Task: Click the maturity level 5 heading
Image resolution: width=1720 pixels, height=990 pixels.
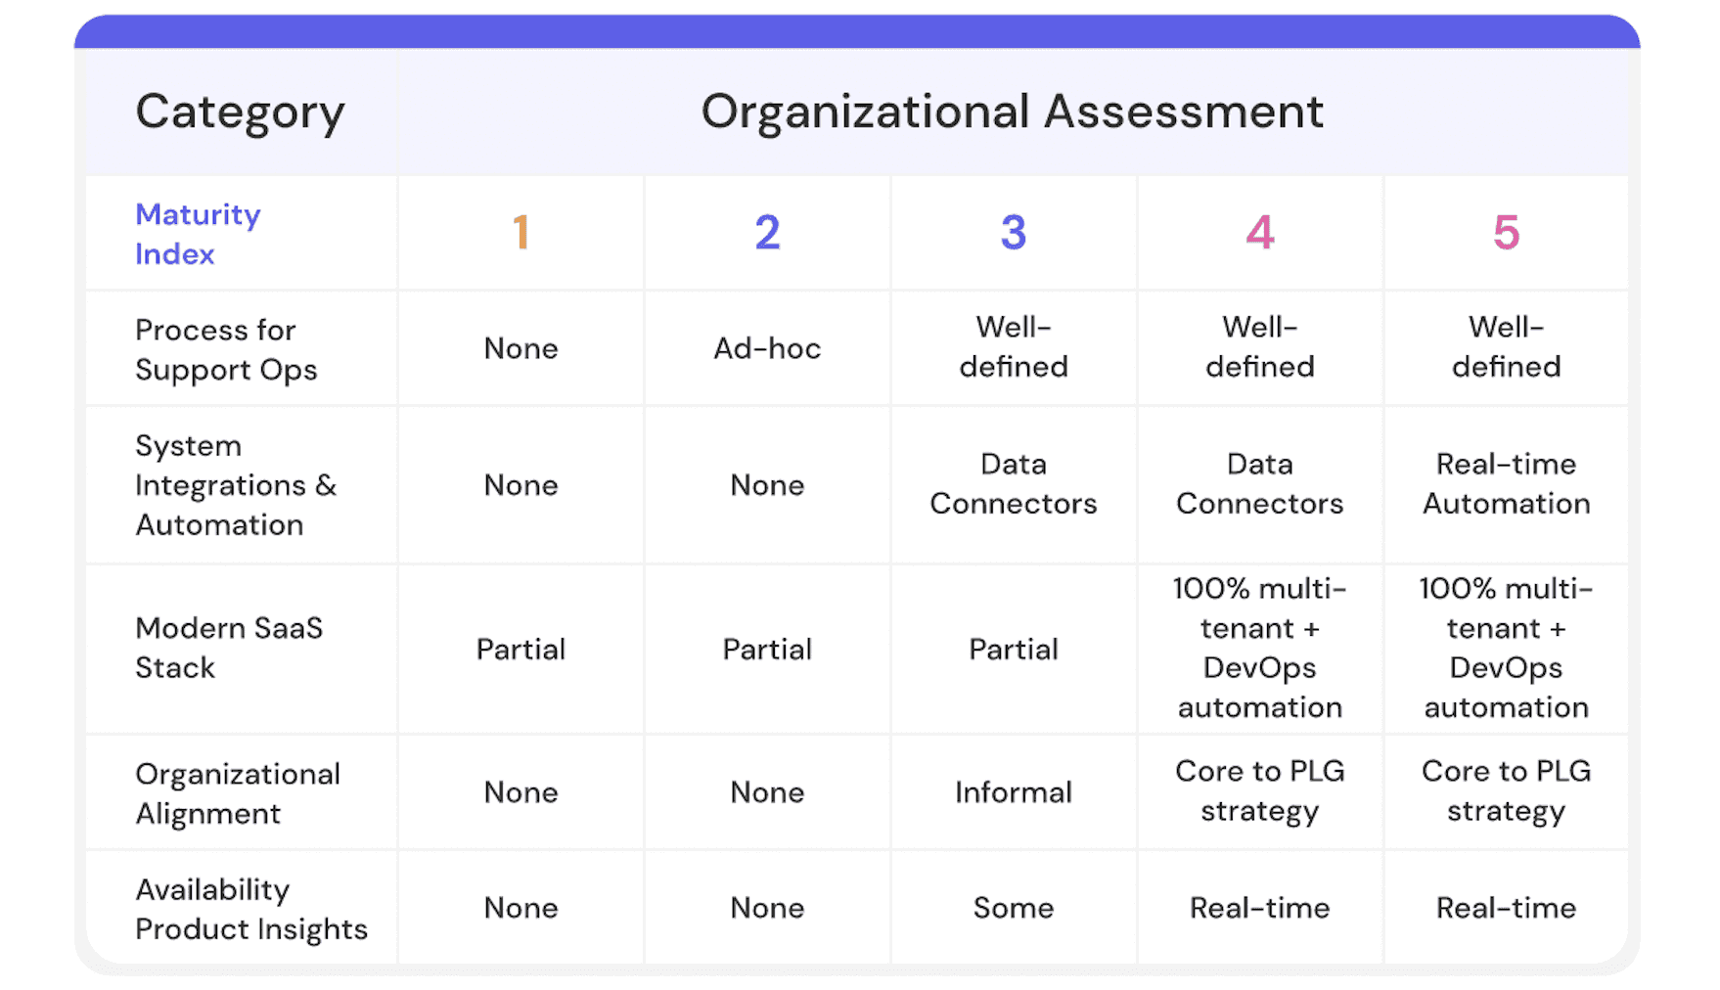Action: tap(1506, 233)
